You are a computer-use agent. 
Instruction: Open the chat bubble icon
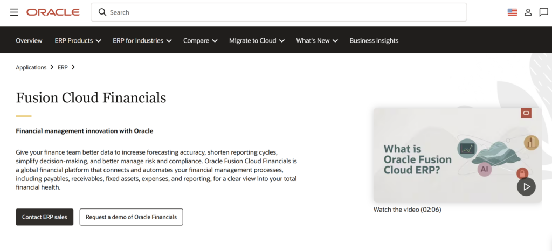[x=543, y=12]
